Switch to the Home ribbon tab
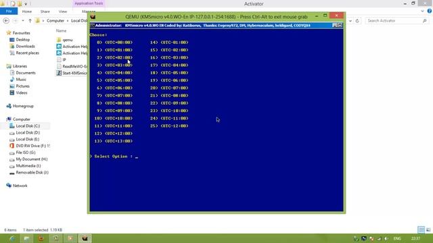Viewport: 433px width, 243px height. [27, 11]
